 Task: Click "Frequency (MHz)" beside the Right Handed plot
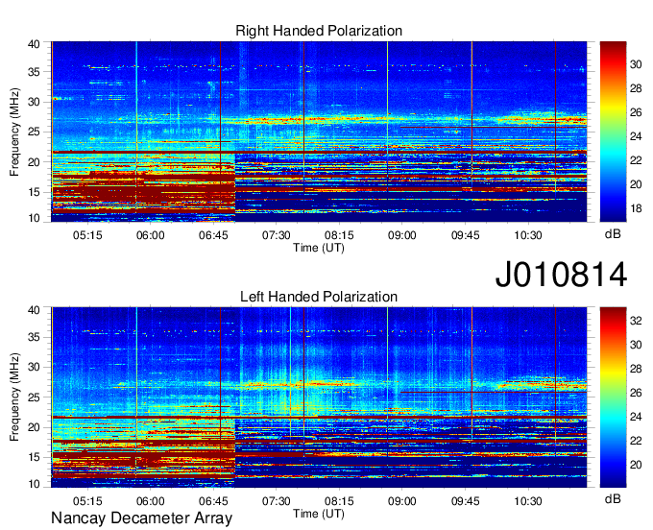pos(14,132)
